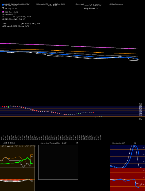Click the Intra Day Trading Price & MRSI title
Screen dimensions: 145x191
tap(59, 143)
